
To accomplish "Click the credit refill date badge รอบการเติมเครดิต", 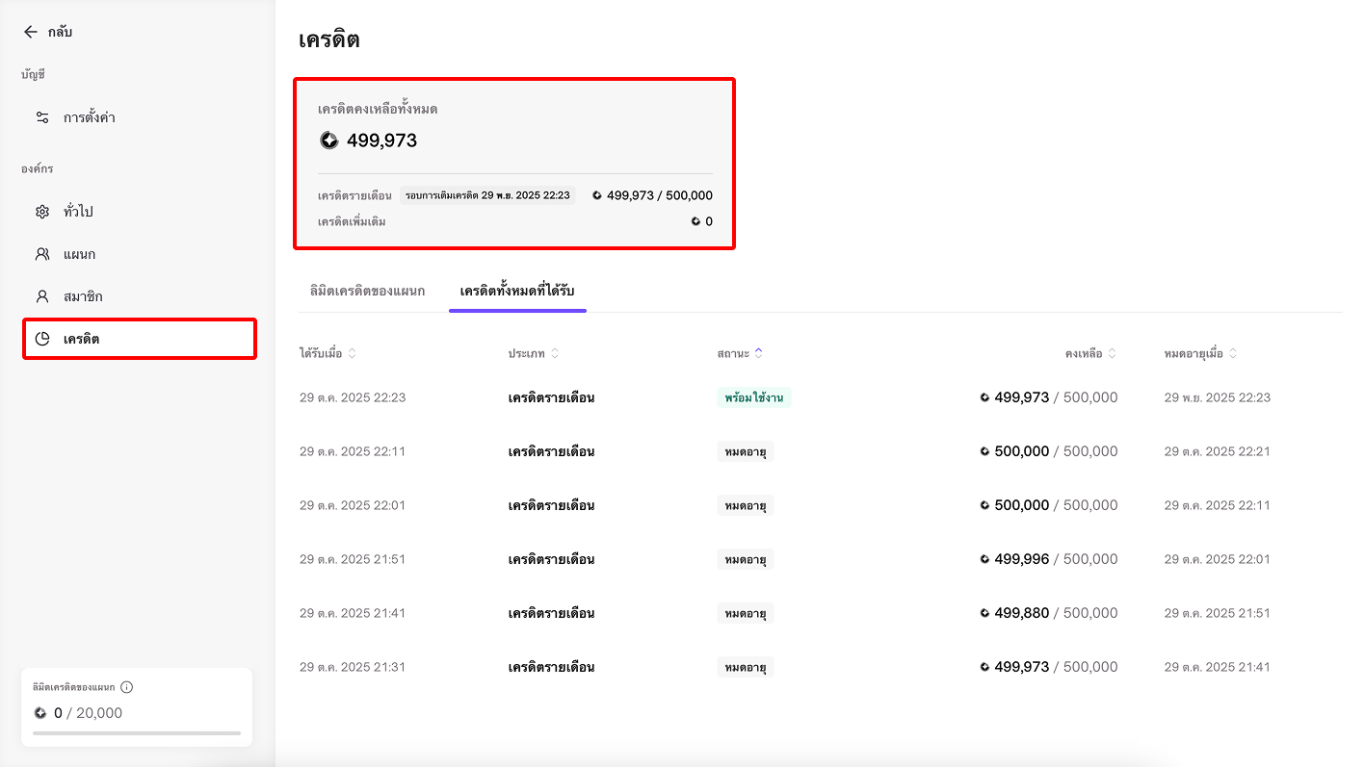I will [x=487, y=195].
